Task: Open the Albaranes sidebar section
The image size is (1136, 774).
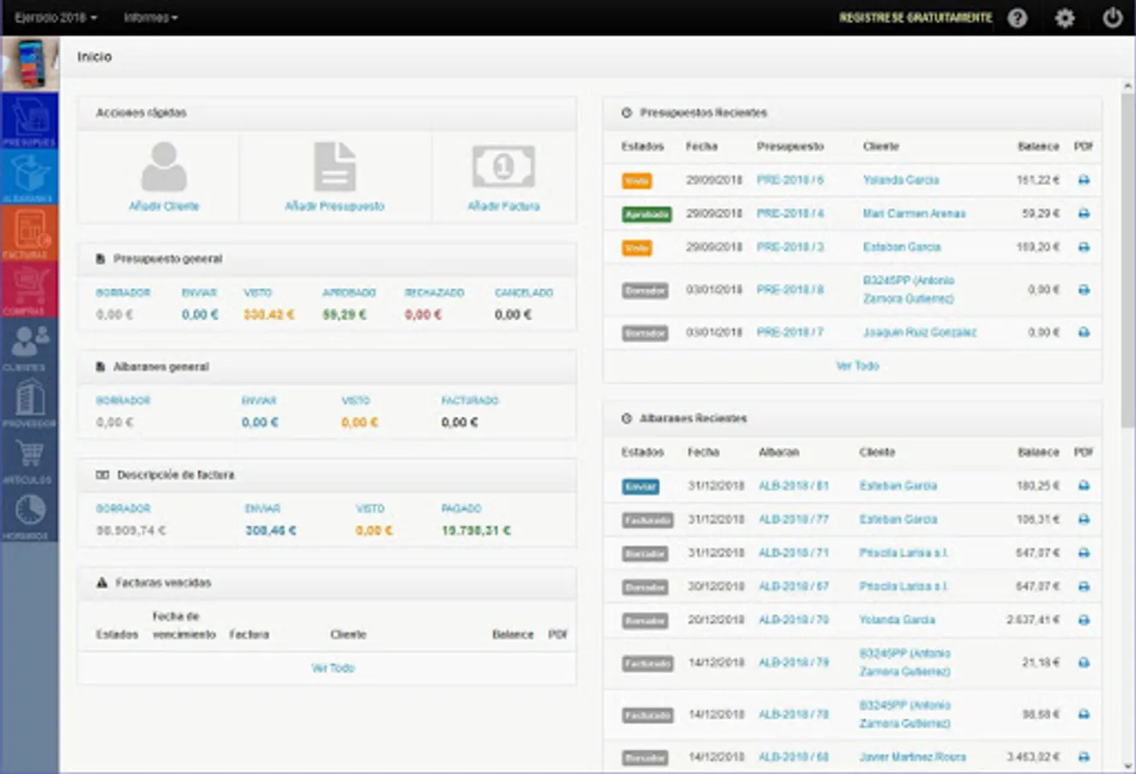Action: pyautogui.click(x=29, y=177)
